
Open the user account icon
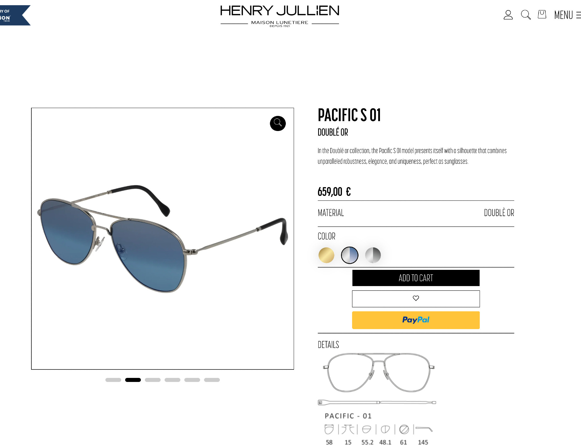tap(508, 15)
